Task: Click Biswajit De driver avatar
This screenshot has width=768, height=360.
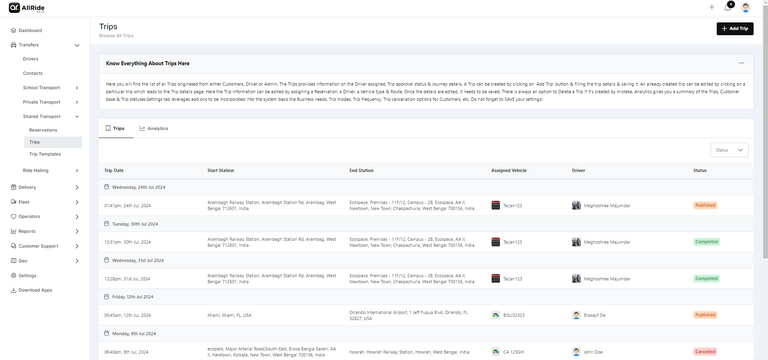Action: [576, 315]
